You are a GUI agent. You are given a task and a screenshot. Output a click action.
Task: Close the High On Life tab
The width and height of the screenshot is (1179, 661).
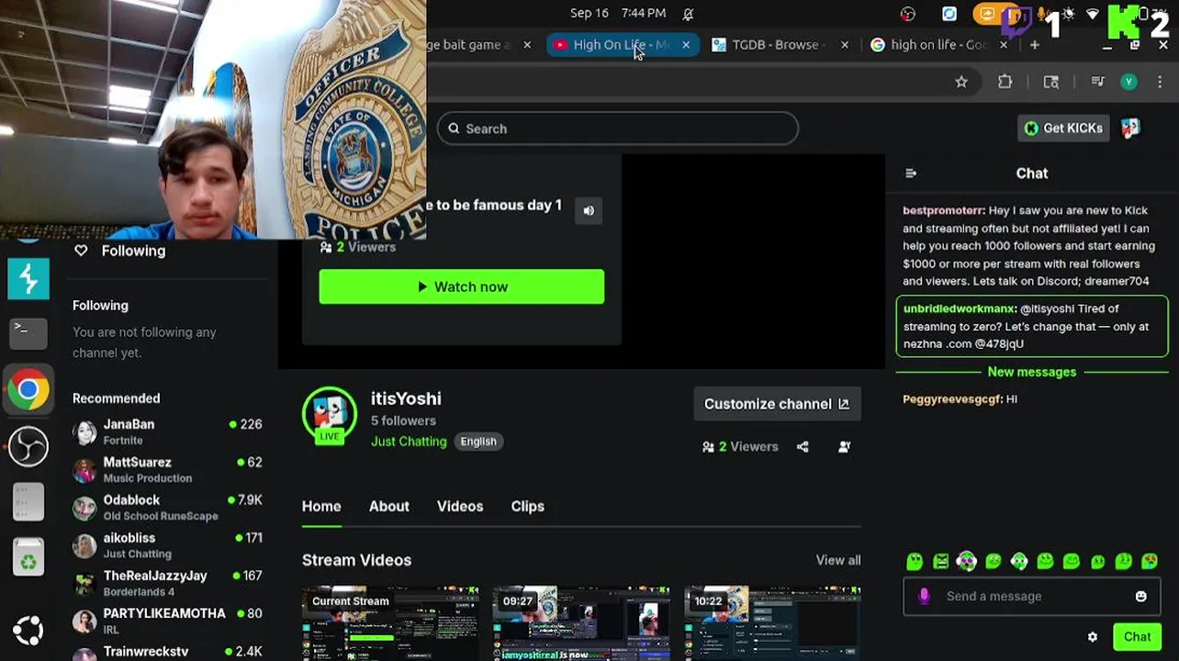[x=685, y=45]
